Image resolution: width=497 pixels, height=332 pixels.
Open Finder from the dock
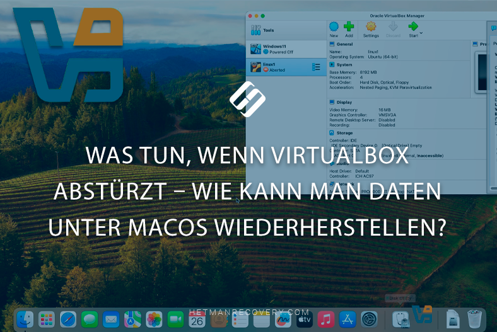[25, 319]
